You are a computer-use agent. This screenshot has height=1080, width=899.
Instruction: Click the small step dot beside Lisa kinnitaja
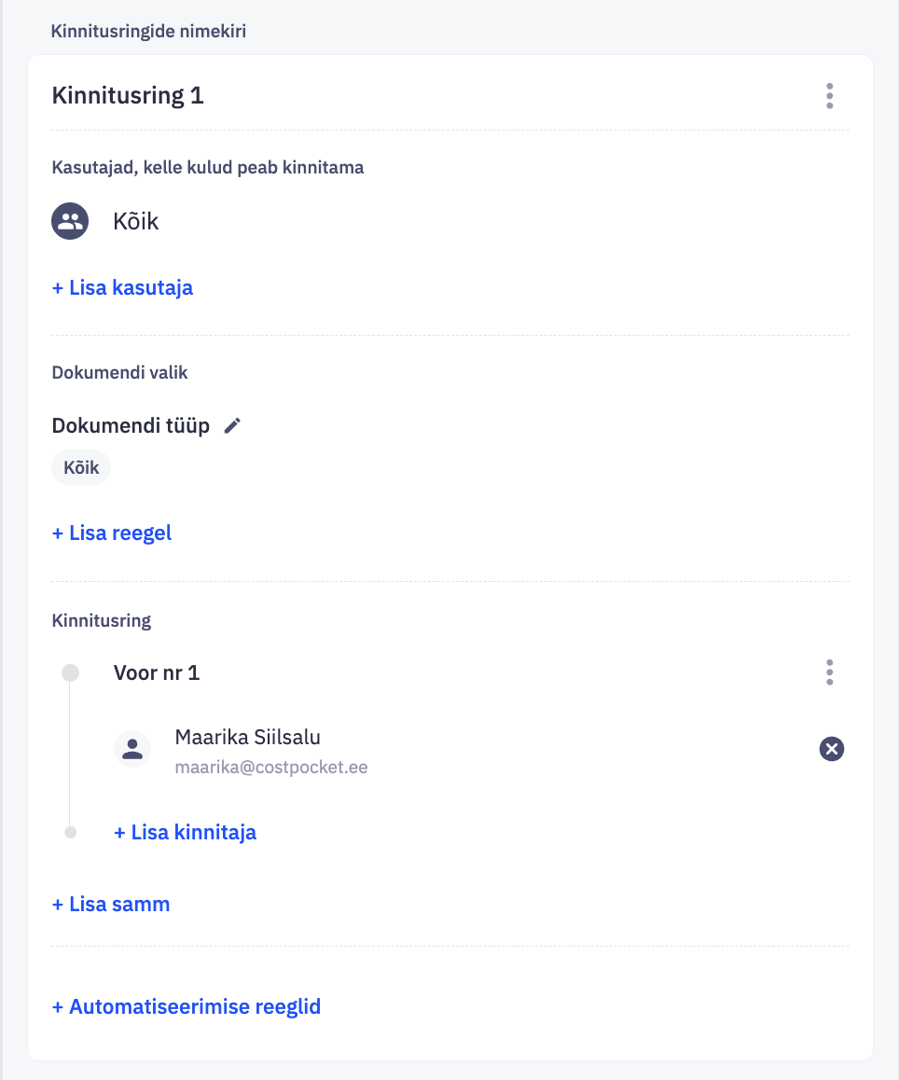70,832
